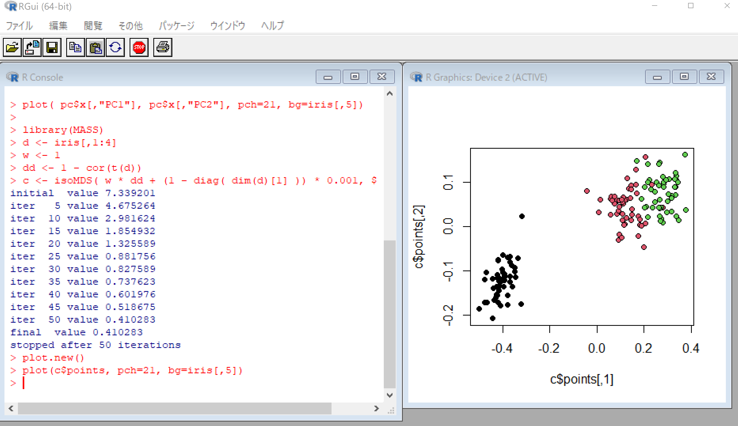Click the console horizontal scrollbar thumb
Screen dimensions: 738x426
tap(174, 408)
